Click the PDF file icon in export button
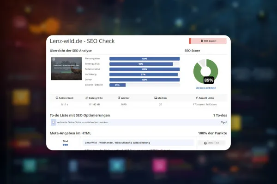 (x=202, y=41)
